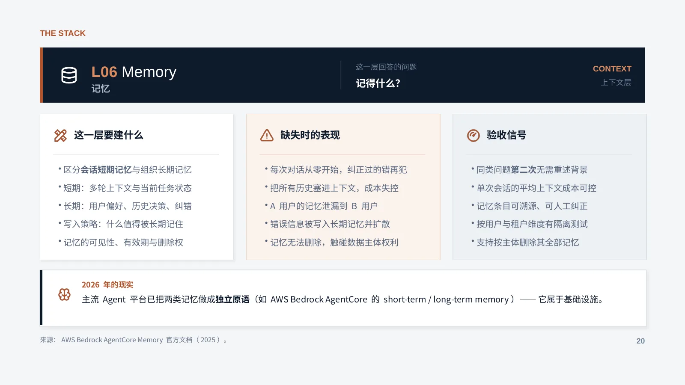Click bullet 把所有历史塞进上下文，成本失控
The width and height of the screenshot is (685, 385).
pos(331,188)
